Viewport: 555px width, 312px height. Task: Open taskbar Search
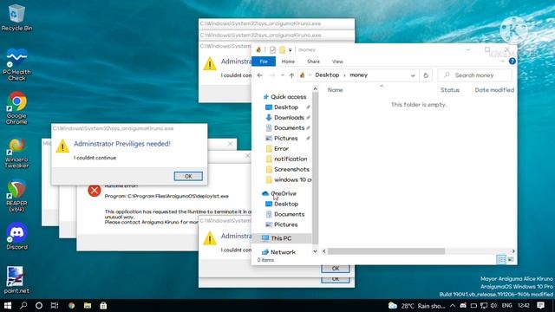[23, 305]
